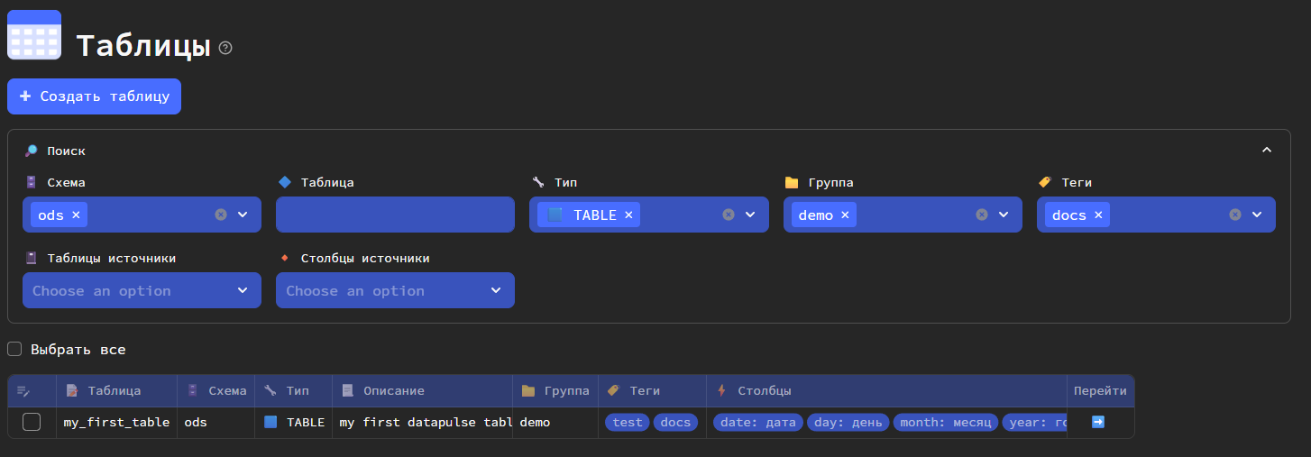Screen dimensions: 1311x457
Task: Open the Теги dropdown arrow
Action: tap(1257, 215)
